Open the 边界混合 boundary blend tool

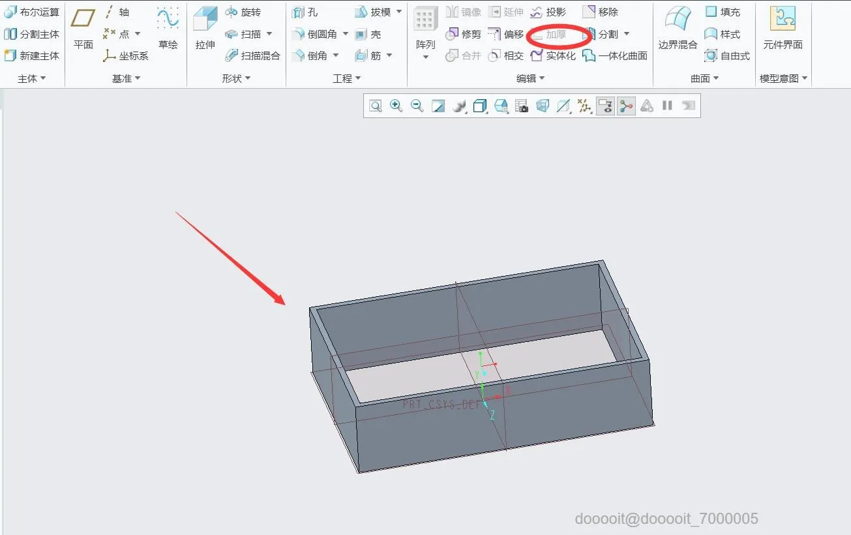tap(678, 29)
